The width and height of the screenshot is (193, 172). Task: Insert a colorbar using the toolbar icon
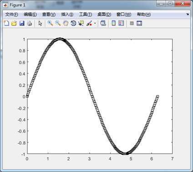pyautogui.click(x=113, y=23)
